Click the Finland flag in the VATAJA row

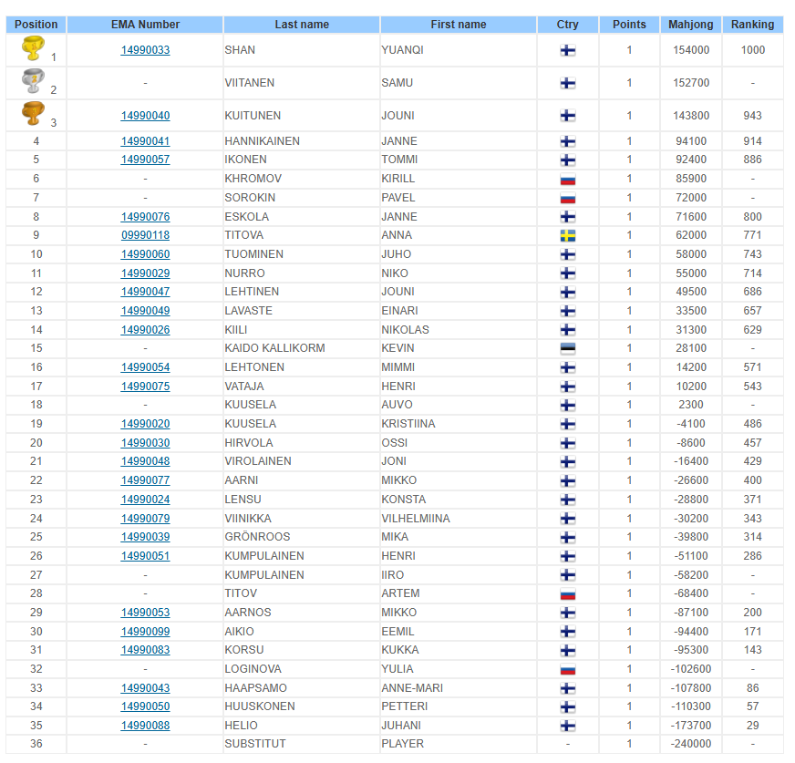tap(567, 387)
